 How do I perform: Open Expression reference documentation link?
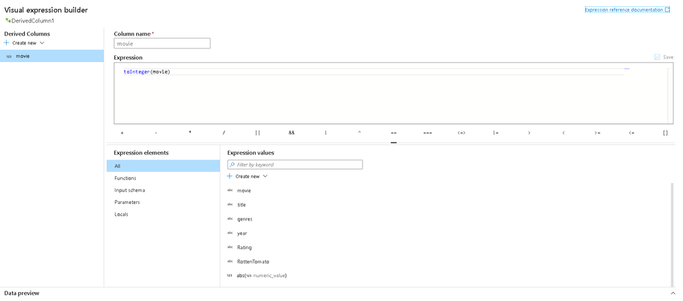point(627,10)
